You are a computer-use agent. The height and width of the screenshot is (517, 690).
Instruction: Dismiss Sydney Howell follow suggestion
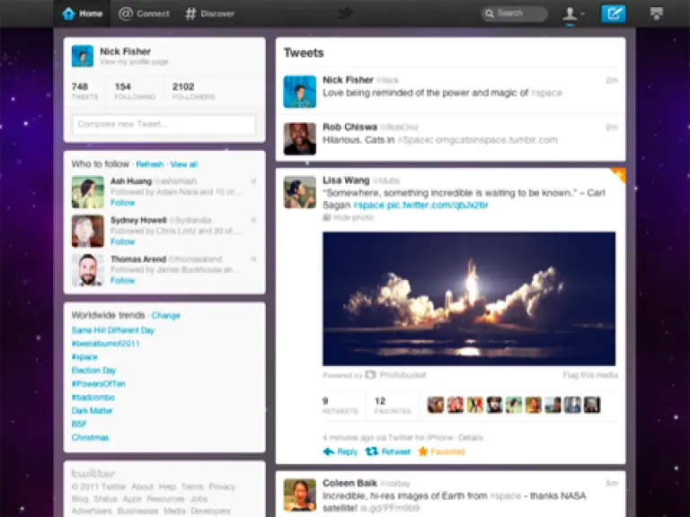click(253, 220)
